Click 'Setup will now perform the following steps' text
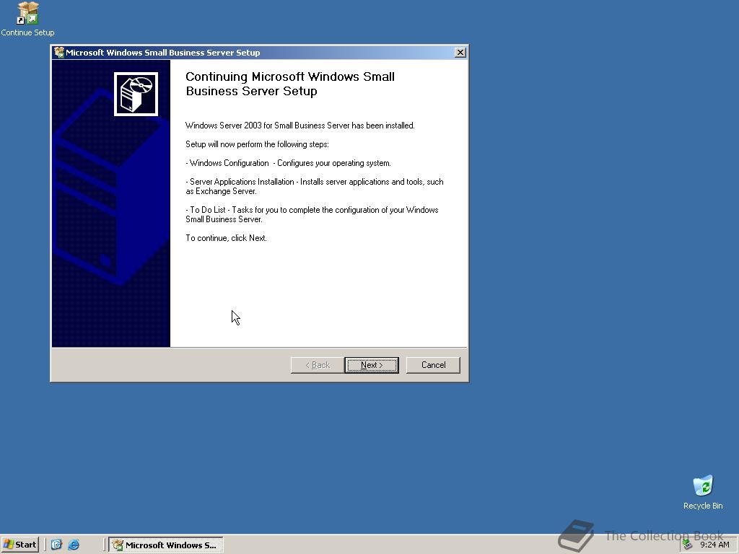739x554 pixels. click(257, 144)
